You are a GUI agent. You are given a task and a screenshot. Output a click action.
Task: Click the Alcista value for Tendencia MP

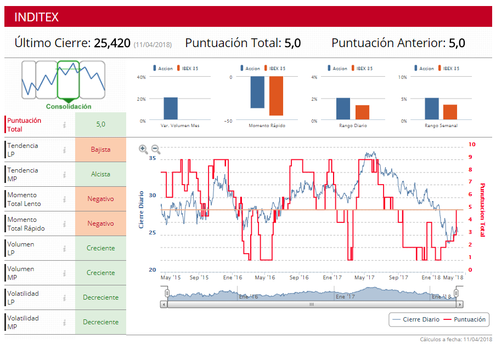pos(100,174)
